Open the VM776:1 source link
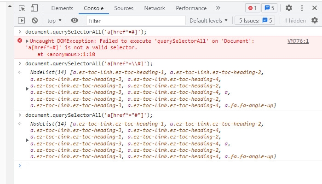The image size is (322, 184). pyautogui.click(x=298, y=41)
